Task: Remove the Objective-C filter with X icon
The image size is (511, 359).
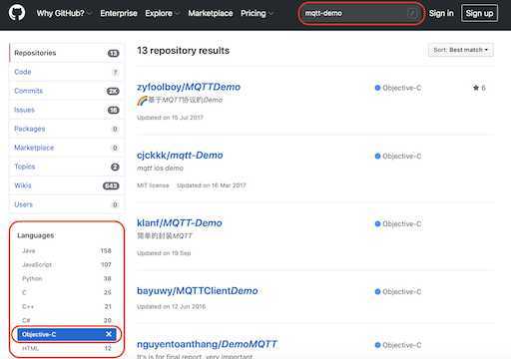Action: [x=109, y=334]
